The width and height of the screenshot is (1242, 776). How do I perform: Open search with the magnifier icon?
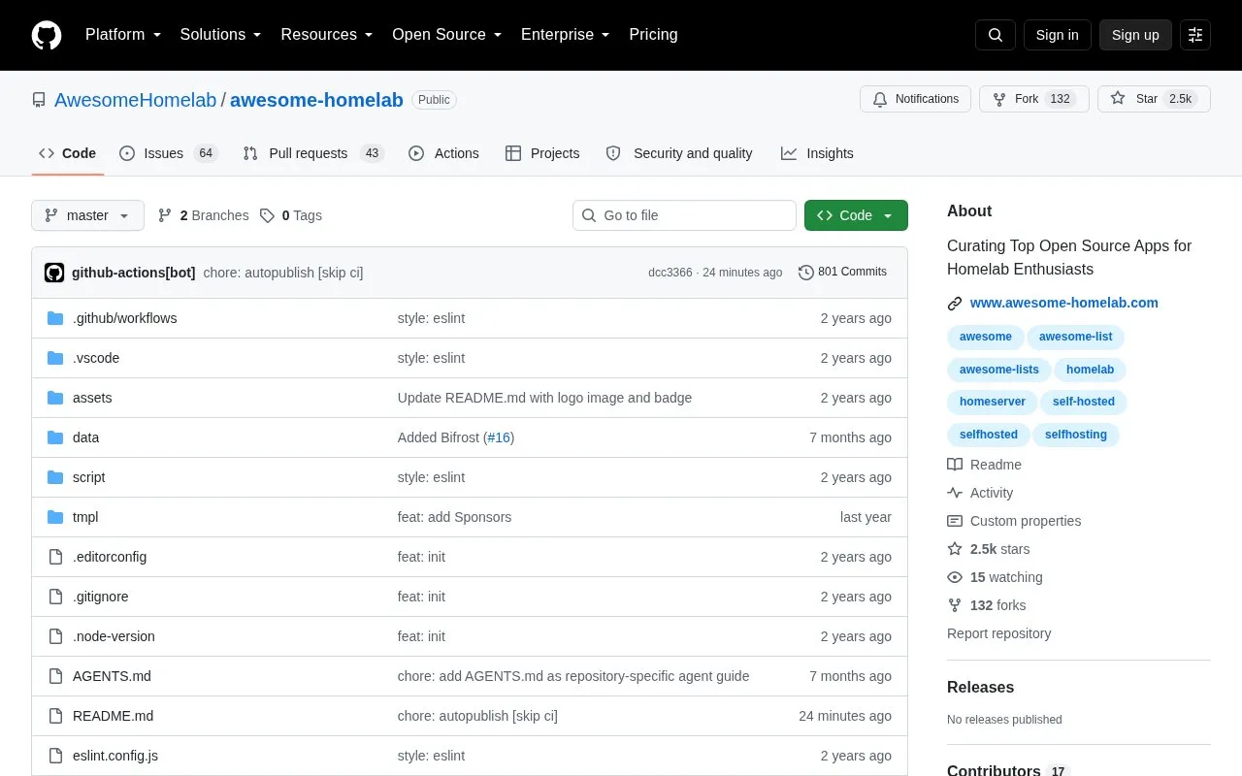(x=996, y=35)
